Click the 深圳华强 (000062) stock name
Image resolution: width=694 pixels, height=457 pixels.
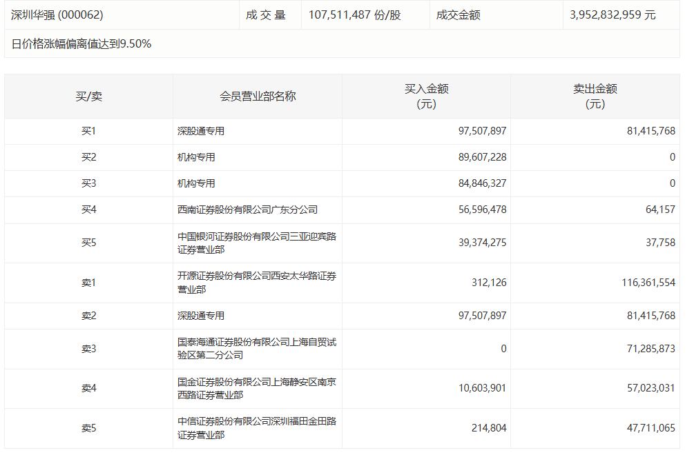(x=57, y=14)
